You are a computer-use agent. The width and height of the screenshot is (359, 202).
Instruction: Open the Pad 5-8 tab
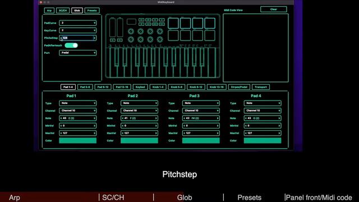click(x=85, y=87)
